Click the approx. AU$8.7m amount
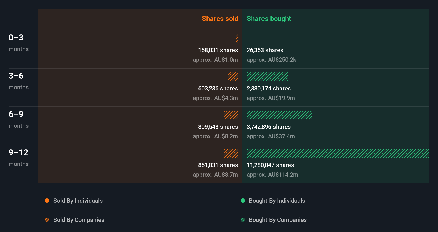 click(x=215, y=175)
